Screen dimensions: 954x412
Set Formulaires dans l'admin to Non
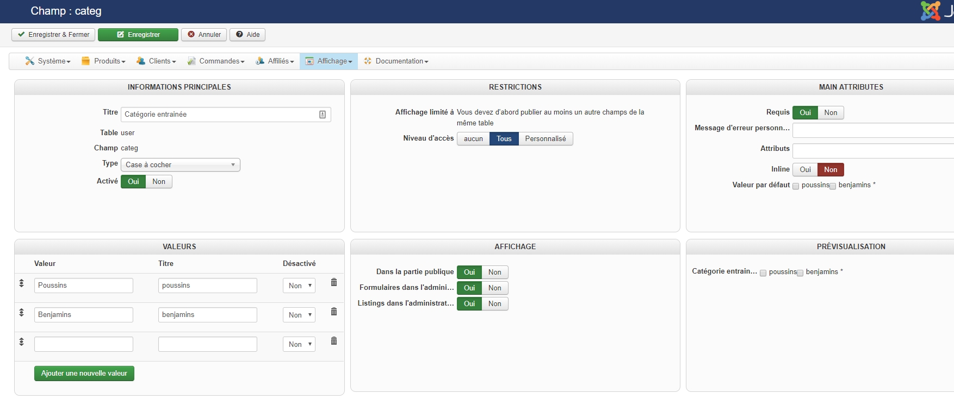pos(494,288)
